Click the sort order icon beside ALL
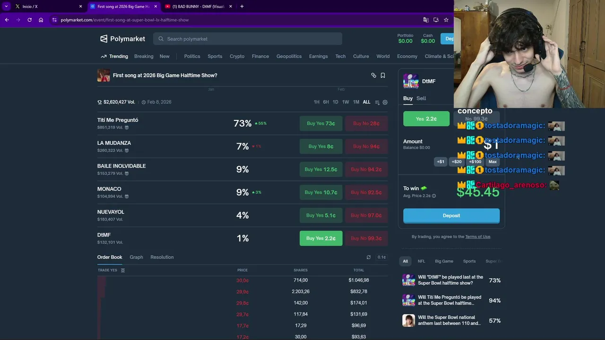This screenshot has height=340, width=605. pos(377,102)
